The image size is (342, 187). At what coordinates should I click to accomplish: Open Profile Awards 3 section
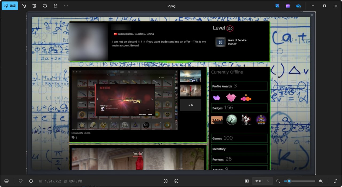tap(239, 86)
